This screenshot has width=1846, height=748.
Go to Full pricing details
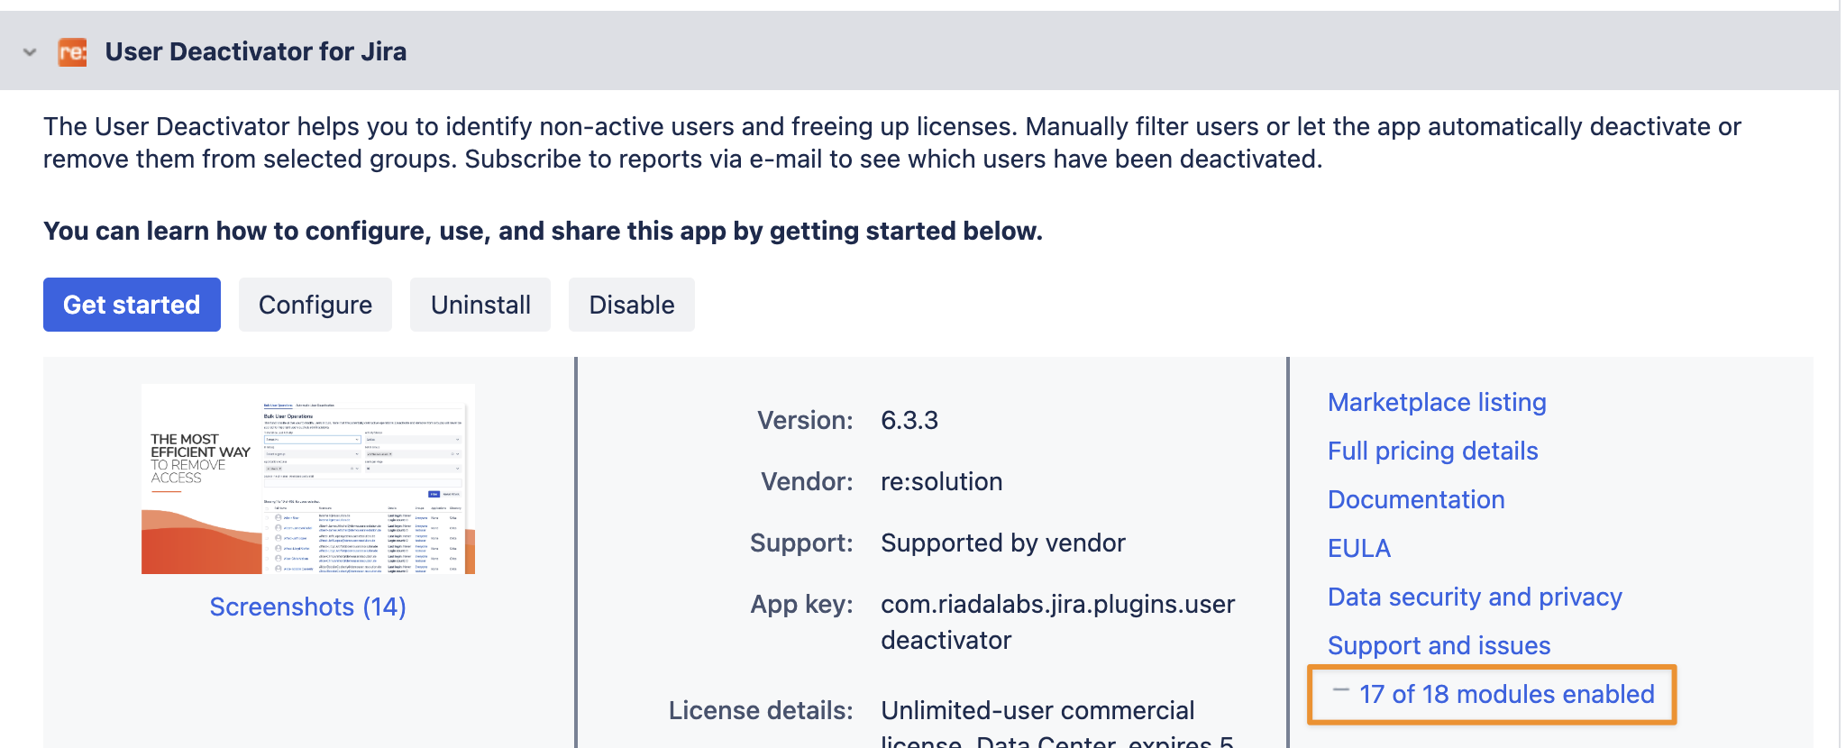tap(1432, 451)
